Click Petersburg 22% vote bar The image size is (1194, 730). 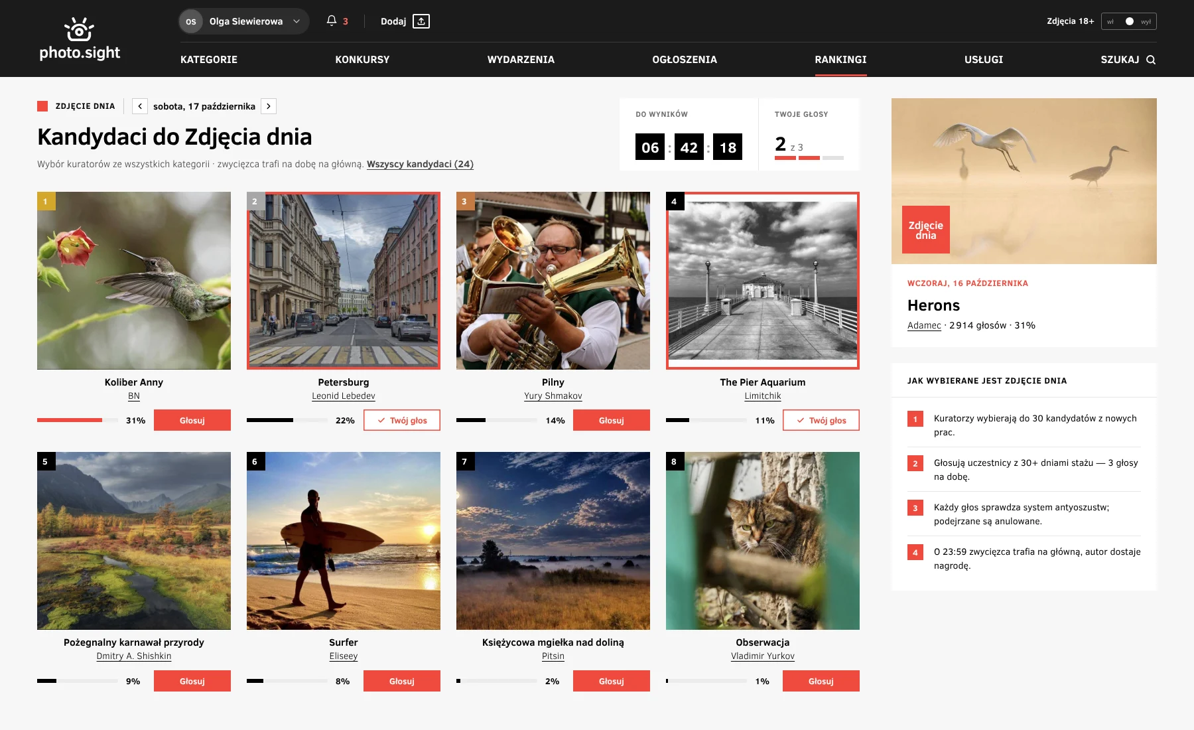(x=287, y=420)
